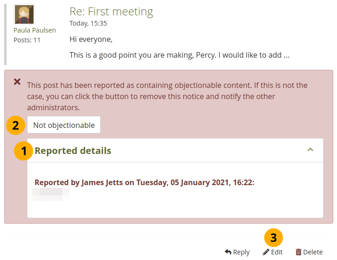
Task: Open Paula Paulsen's profile name link
Action: coord(34,30)
